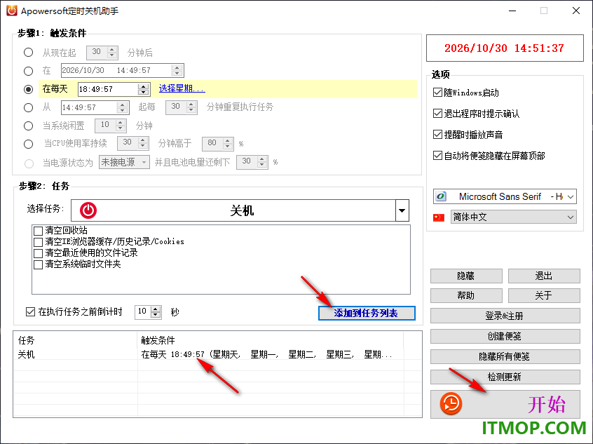This screenshot has height=444, width=593.
Task: Click 添加到任务列表 button
Action: point(367,313)
